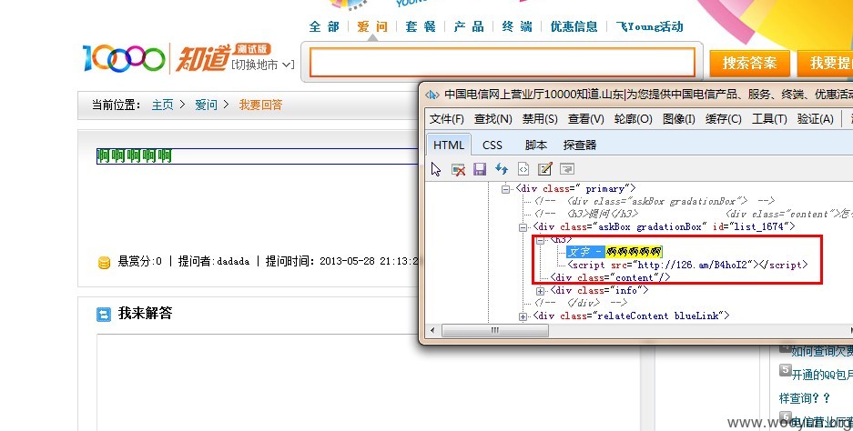
Task: Click the 优惠信息 category link
Action: click(x=574, y=26)
